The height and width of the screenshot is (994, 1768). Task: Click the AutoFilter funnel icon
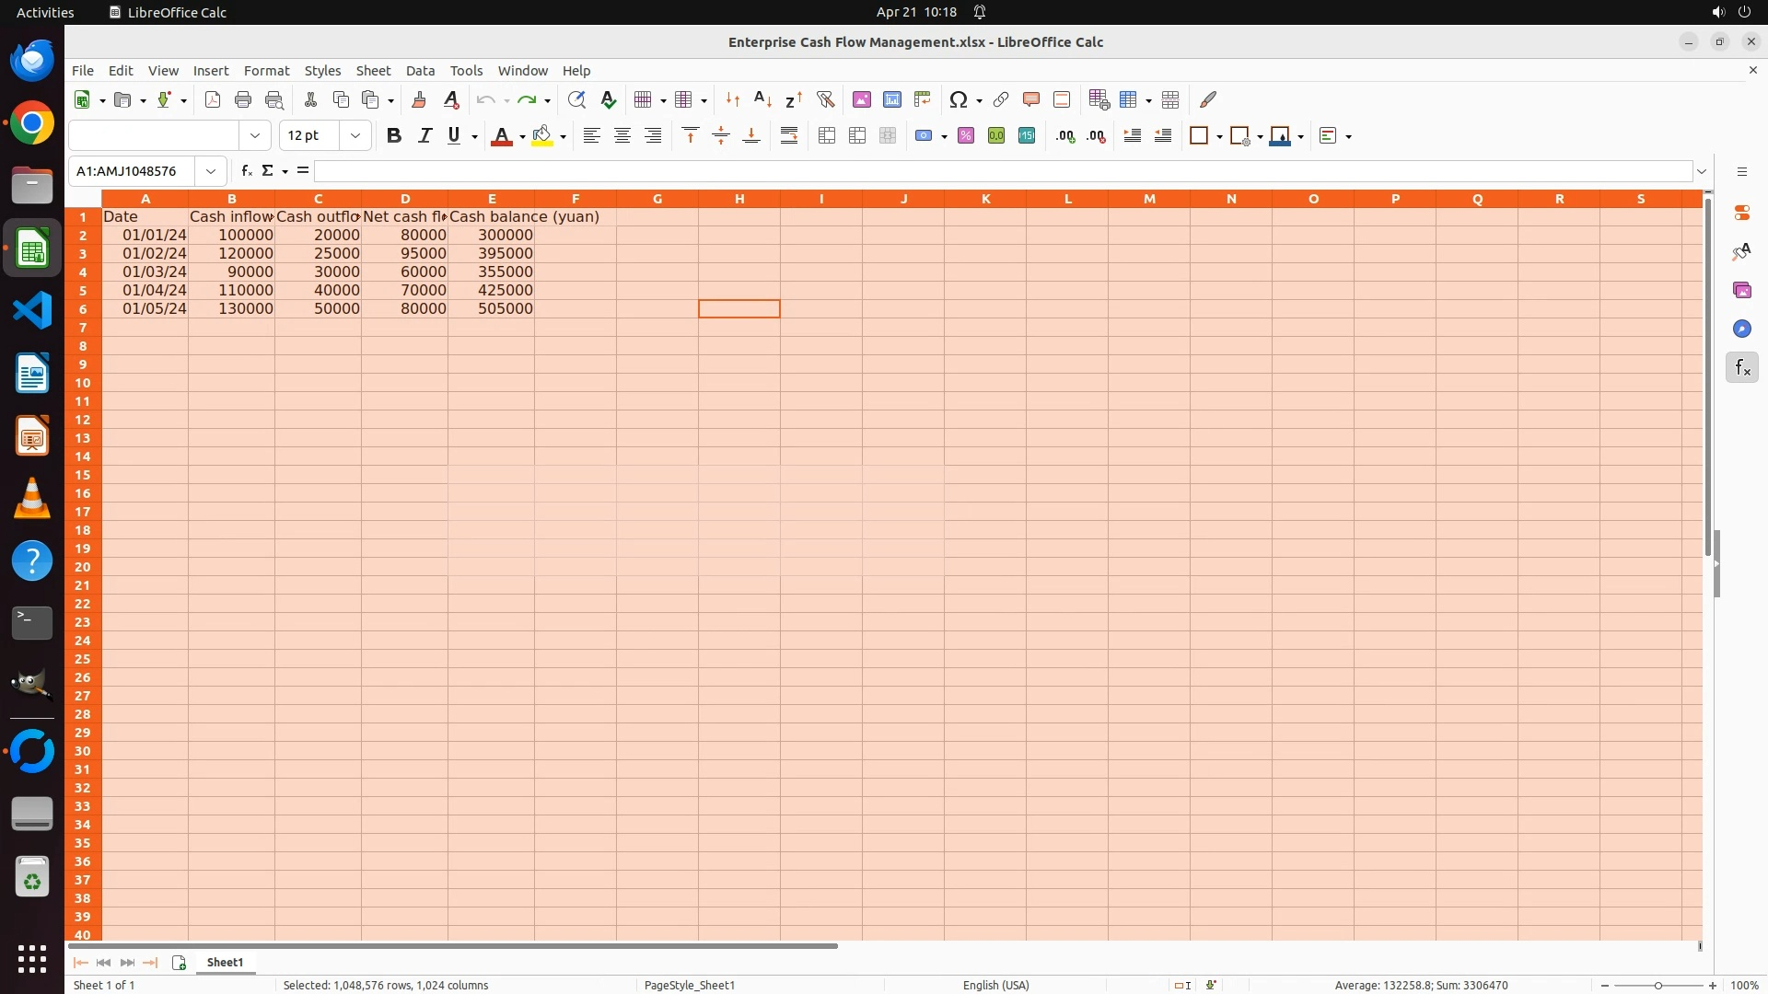(x=825, y=100)
